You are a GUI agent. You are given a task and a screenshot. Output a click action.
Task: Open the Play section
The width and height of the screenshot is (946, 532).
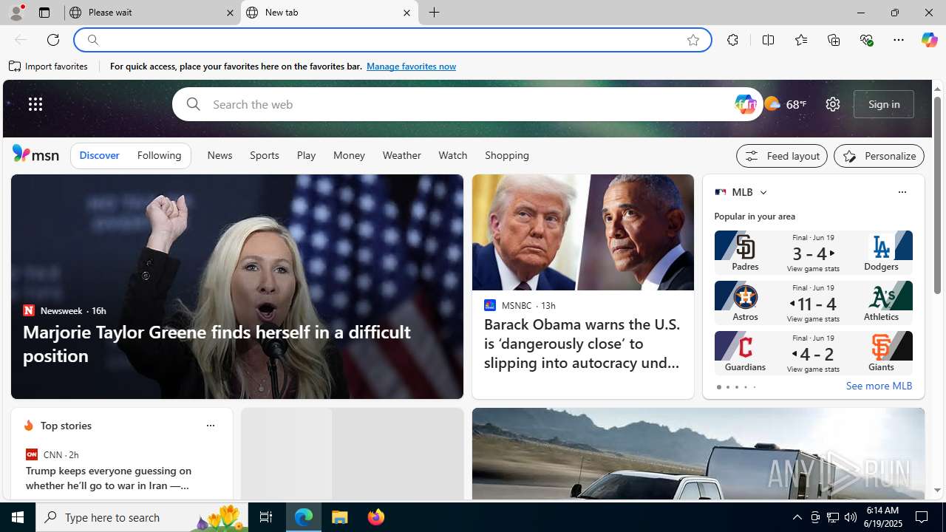point(306,156)
